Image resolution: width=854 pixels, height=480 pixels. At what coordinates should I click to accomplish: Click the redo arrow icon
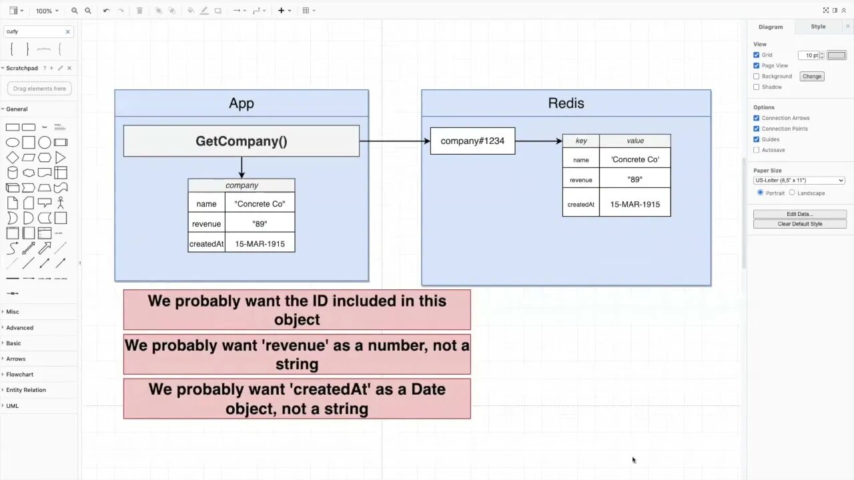(x=121, y=11)
